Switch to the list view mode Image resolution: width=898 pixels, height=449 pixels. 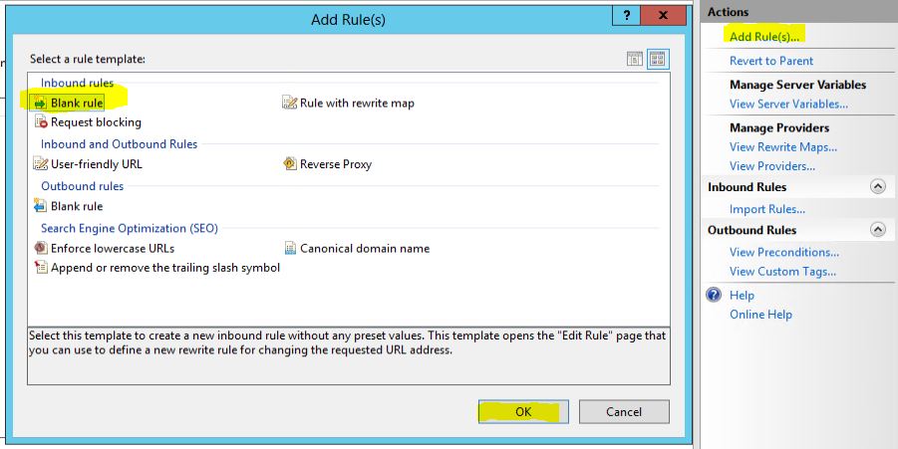click(x=634, y=60)
